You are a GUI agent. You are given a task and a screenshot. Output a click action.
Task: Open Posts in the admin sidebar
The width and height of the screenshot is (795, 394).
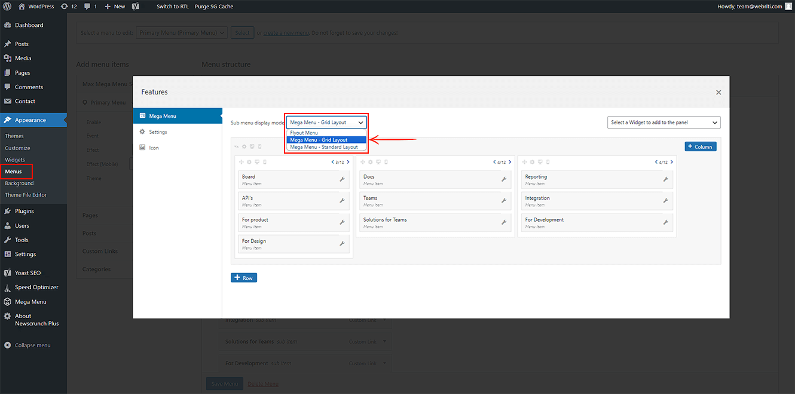(x=33, y=44)
